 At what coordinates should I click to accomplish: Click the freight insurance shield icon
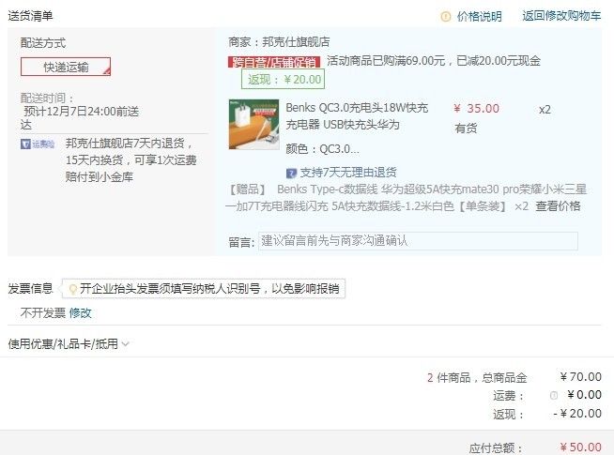[25, 144]
